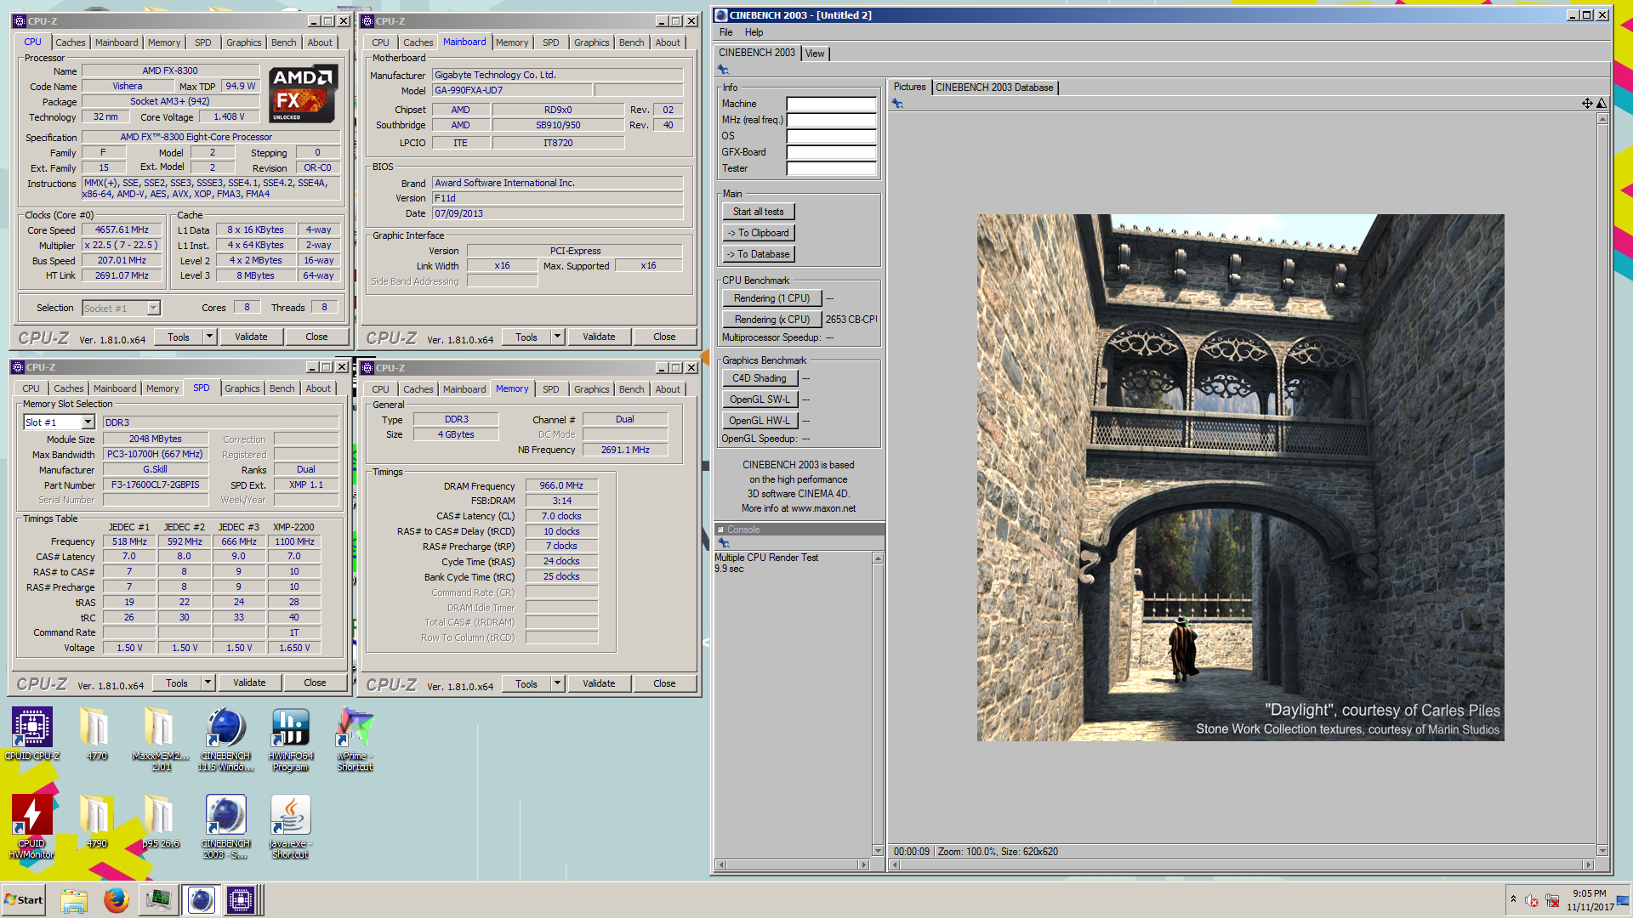Open the 4790 desktop folder
The height and width of the screenshot is (918, 1633).
(96, 821)
